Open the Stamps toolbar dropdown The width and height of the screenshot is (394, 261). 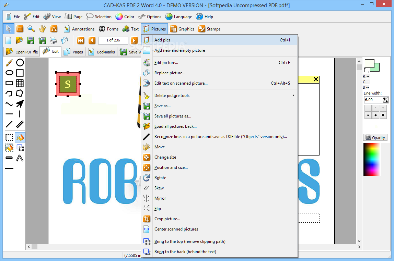click(209, 29)
